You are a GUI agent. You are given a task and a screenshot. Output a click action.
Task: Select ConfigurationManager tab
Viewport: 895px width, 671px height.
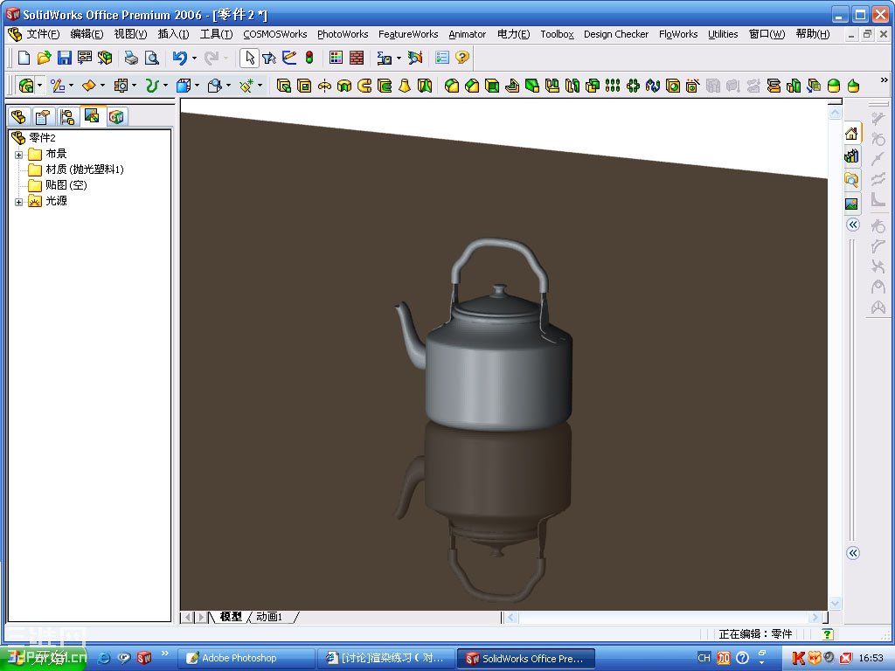67,117
